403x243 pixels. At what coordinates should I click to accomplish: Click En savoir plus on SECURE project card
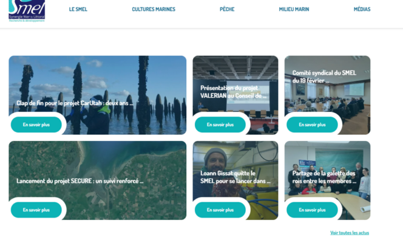[36, 210]
